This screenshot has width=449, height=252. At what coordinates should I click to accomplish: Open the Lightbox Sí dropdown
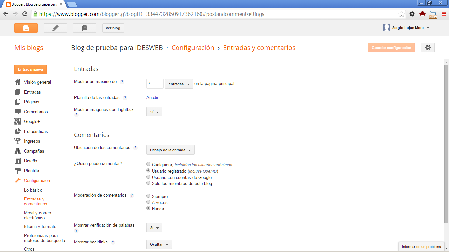(154, 112)
